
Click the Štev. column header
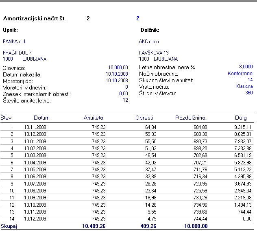point(7,118)
